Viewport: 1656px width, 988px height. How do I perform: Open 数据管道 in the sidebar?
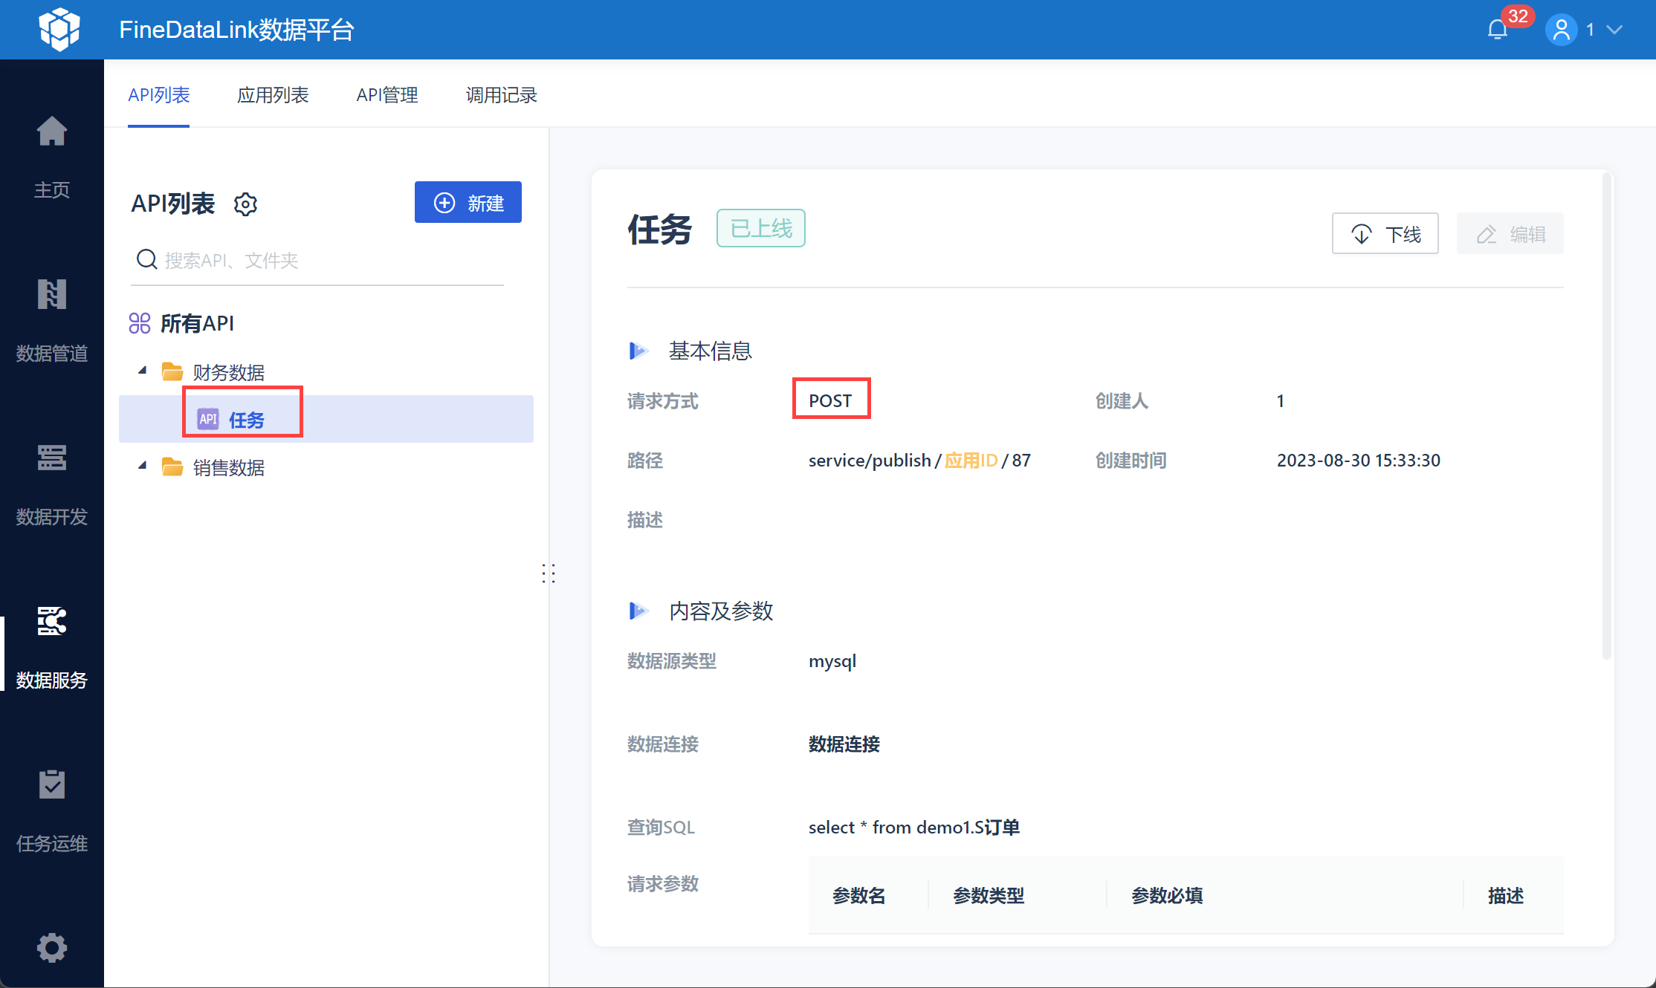52,320
